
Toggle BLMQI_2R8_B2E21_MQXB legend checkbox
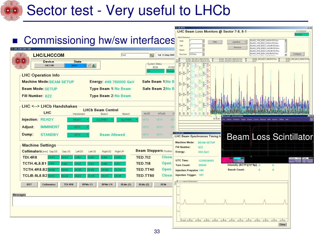point(246,59)
